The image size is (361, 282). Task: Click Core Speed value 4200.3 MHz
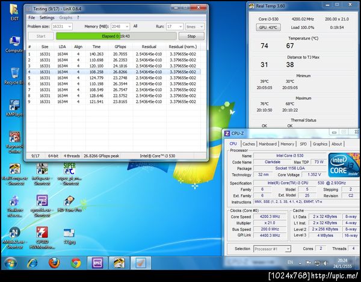point(270,216)
